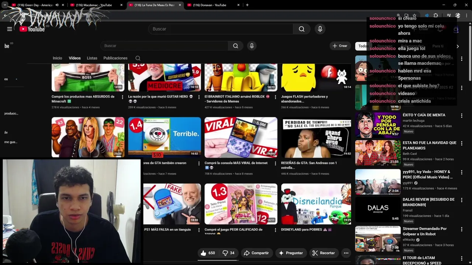
Task: Select channel Vídeos tab
Action: 74,58
